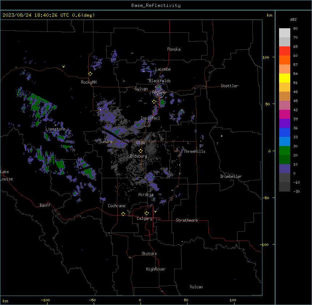Click the Stettler label
The image size is (312, 305).
click(x=229, y=86)
